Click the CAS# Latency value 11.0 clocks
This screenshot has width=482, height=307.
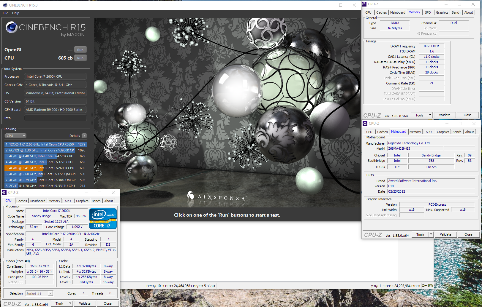[x=432, y=57]
